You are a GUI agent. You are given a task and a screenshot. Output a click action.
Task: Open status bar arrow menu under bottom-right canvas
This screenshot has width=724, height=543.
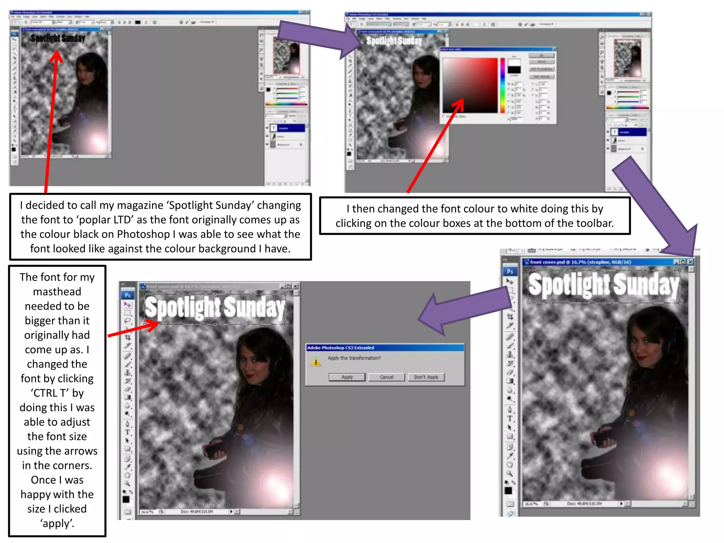coord(621,503)
